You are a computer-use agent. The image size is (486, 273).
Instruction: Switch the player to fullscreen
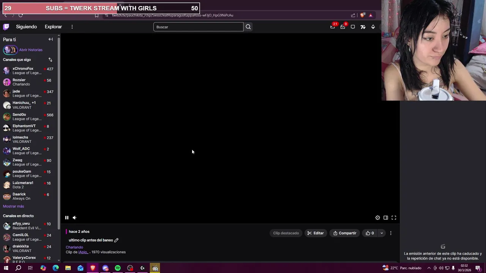tap(394, 218)
